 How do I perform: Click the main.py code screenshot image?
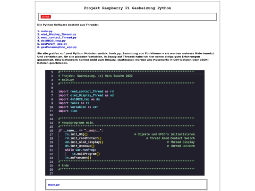point(125,123)
